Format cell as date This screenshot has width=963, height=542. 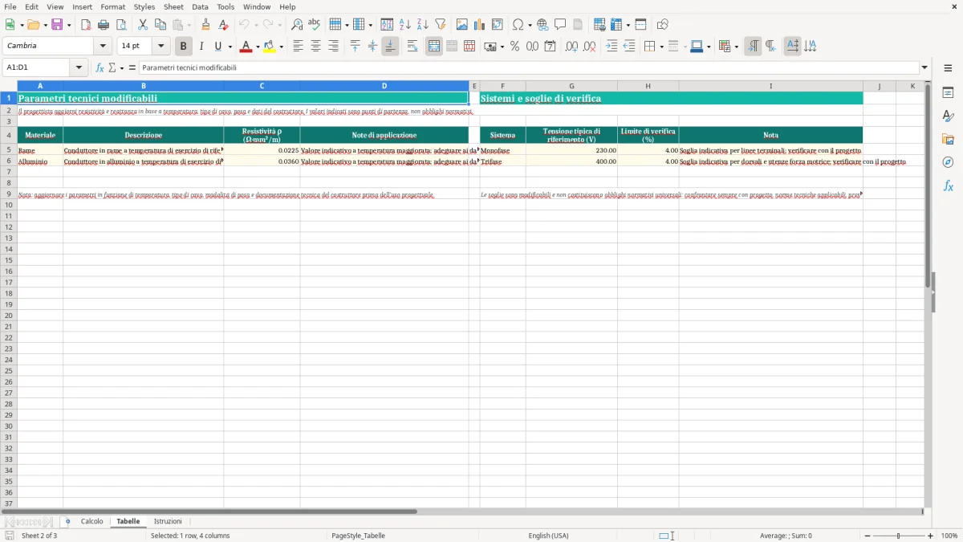click(550, 47)
